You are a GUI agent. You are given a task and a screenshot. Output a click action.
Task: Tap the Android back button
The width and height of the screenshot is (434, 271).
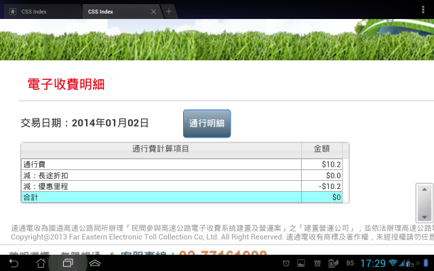pyautogui.click(x=14, y=263)
